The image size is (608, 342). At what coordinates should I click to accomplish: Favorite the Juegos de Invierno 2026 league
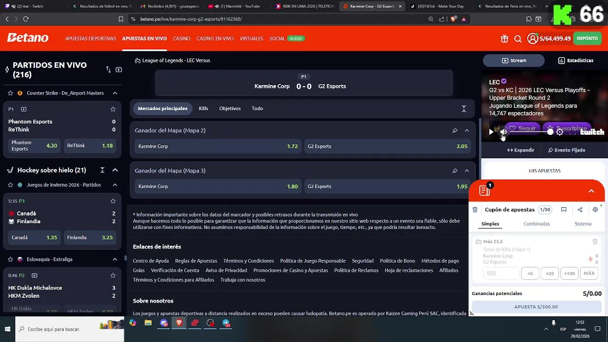(x=10, y=185)
